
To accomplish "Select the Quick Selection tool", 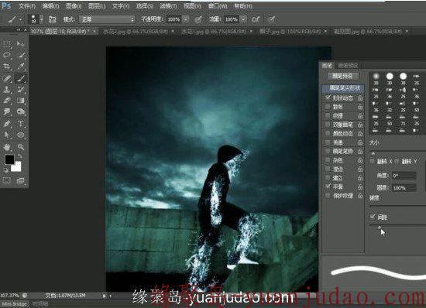I will click(21, 55).
